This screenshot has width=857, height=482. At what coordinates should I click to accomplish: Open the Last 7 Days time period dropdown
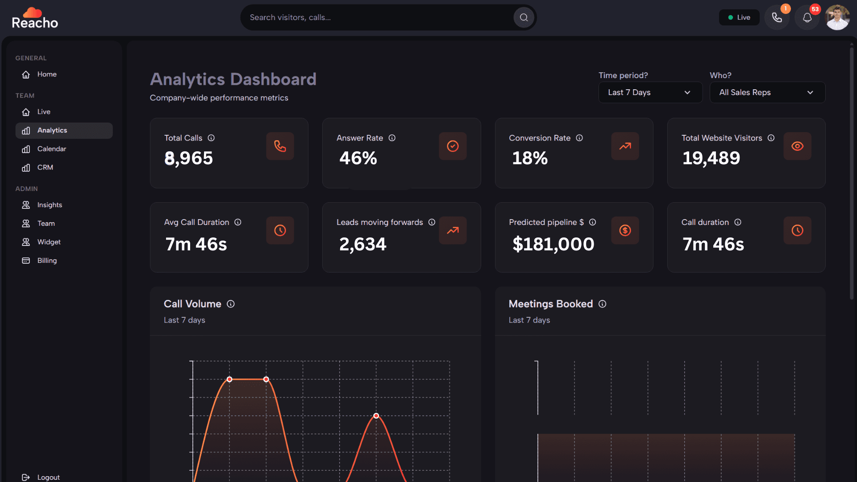pyautogui.click(x=650, y=92)
